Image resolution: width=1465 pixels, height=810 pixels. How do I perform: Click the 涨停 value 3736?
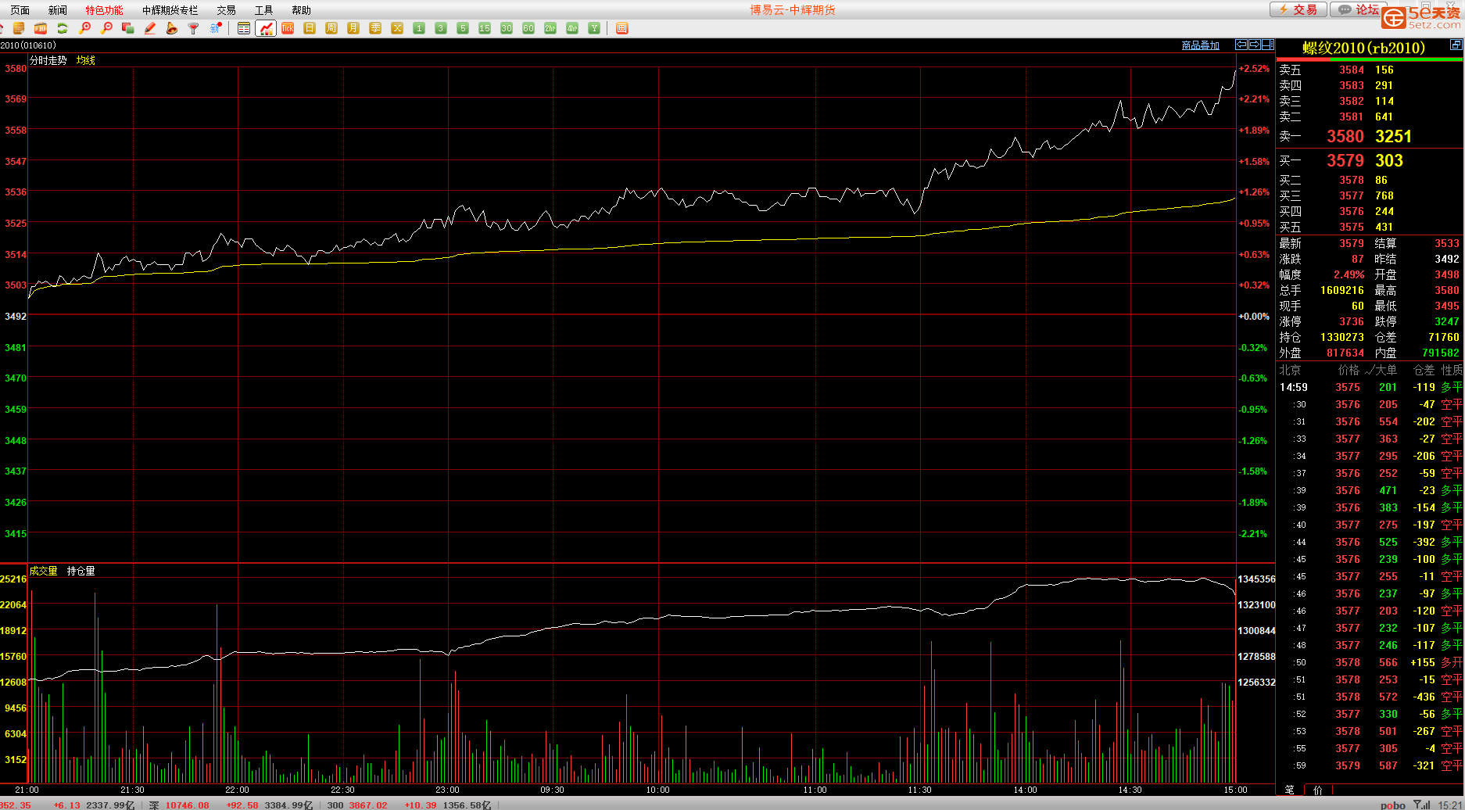click(x=1352, y=321)
